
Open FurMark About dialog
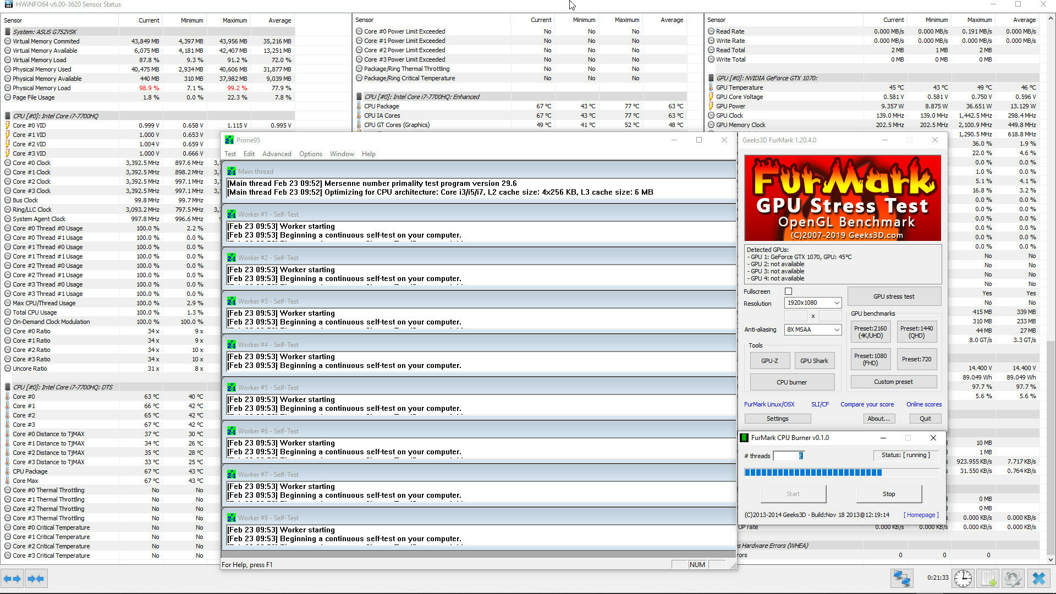tap(878, 419)
